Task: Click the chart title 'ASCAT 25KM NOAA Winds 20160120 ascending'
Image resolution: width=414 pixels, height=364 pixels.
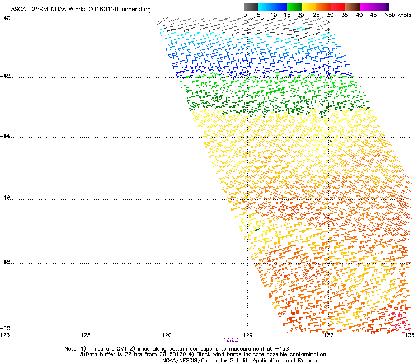Action: pos(81,10)
